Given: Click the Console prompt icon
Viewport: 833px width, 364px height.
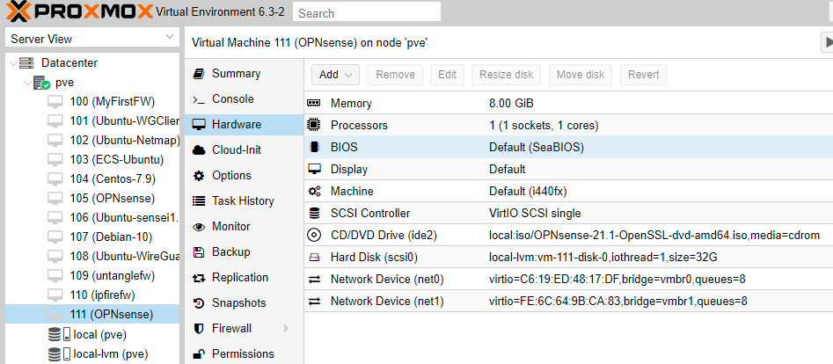Looking at the screenshot, I should click(x=199, y=99).
